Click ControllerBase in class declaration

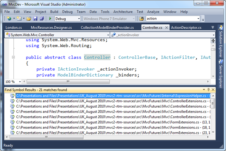point(137,57)
